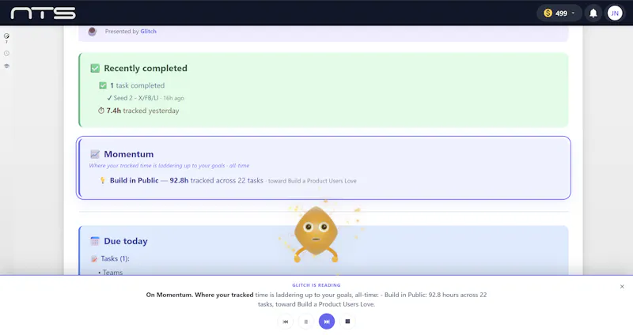Click 'toward Build a Product Users Love' text

pyautogui.click(x=312, y=181)
